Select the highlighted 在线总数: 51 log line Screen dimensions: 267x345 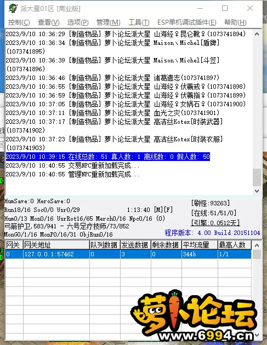[107, 157]
